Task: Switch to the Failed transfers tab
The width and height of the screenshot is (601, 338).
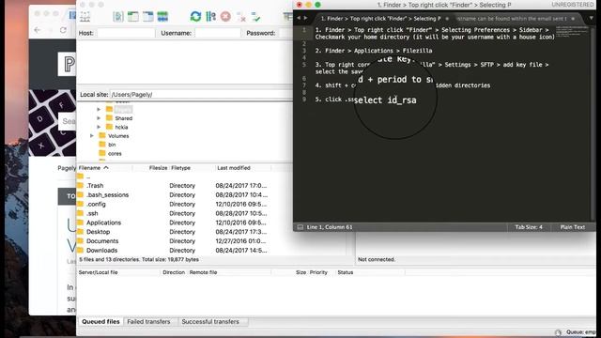Action: point(148,322)
